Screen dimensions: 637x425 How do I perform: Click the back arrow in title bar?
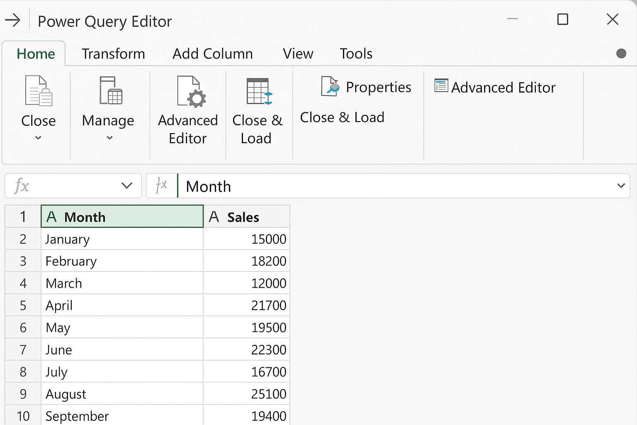tap(13, 20)
